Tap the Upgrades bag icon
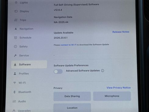Image resolution: width=149 pixels, height=112 pixels. (14, 111)
